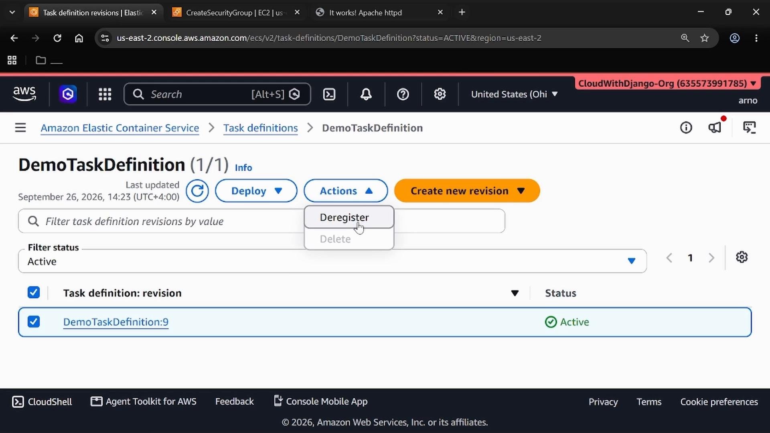Image resolution: width=770 pixels, height=433 pixels.
Task: Open Cookie preferences in the footer
Action: (x=719, y=402)
